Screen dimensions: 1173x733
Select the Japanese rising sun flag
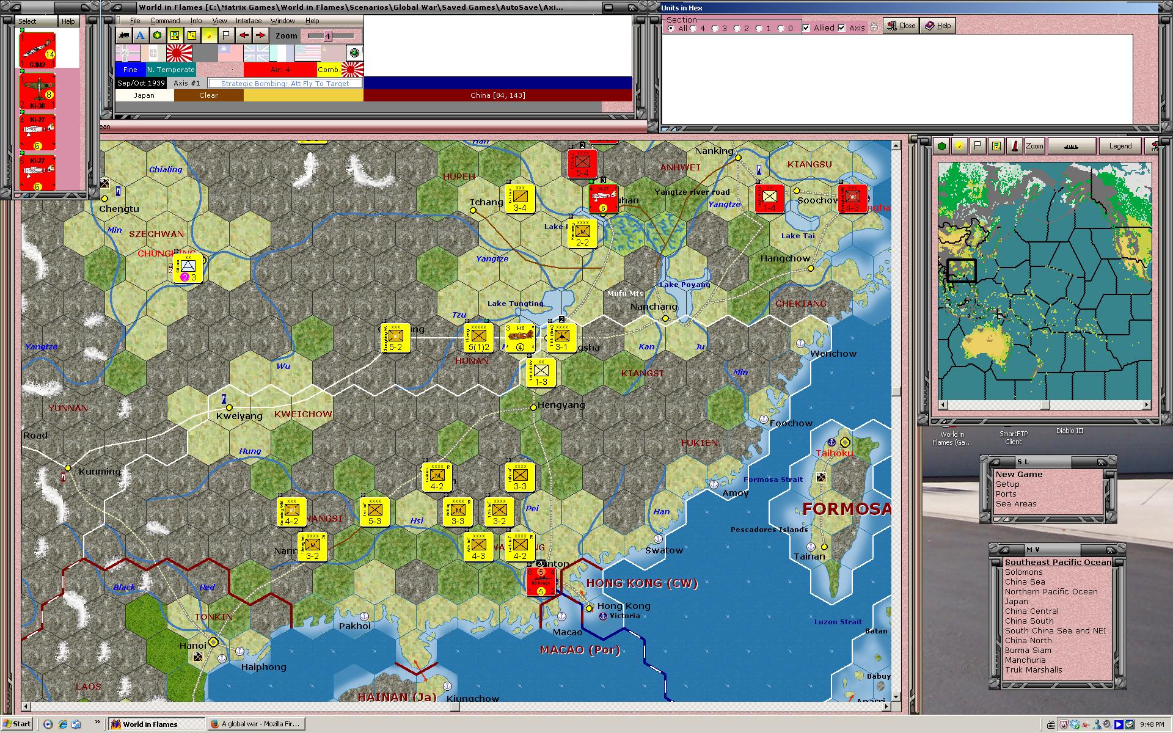180,53
